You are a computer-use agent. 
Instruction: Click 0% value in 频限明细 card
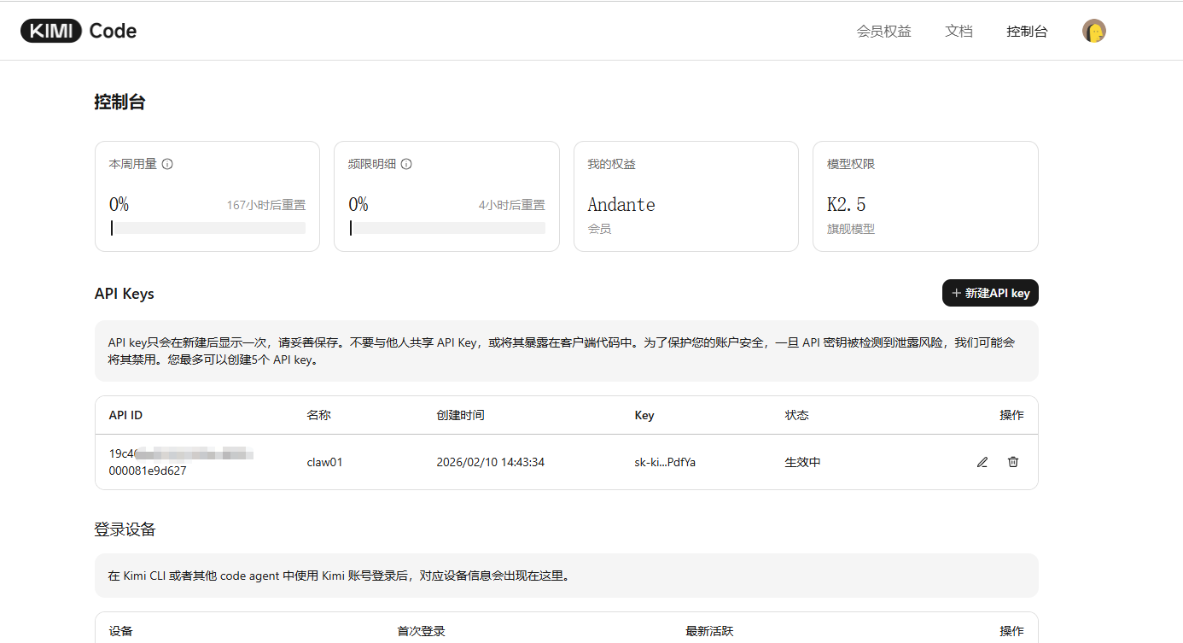pyautogui.click(x=358, y=205)
